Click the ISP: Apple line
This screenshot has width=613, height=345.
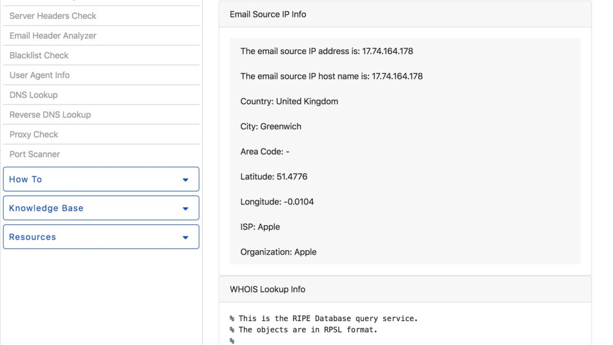tap(260, 227)
